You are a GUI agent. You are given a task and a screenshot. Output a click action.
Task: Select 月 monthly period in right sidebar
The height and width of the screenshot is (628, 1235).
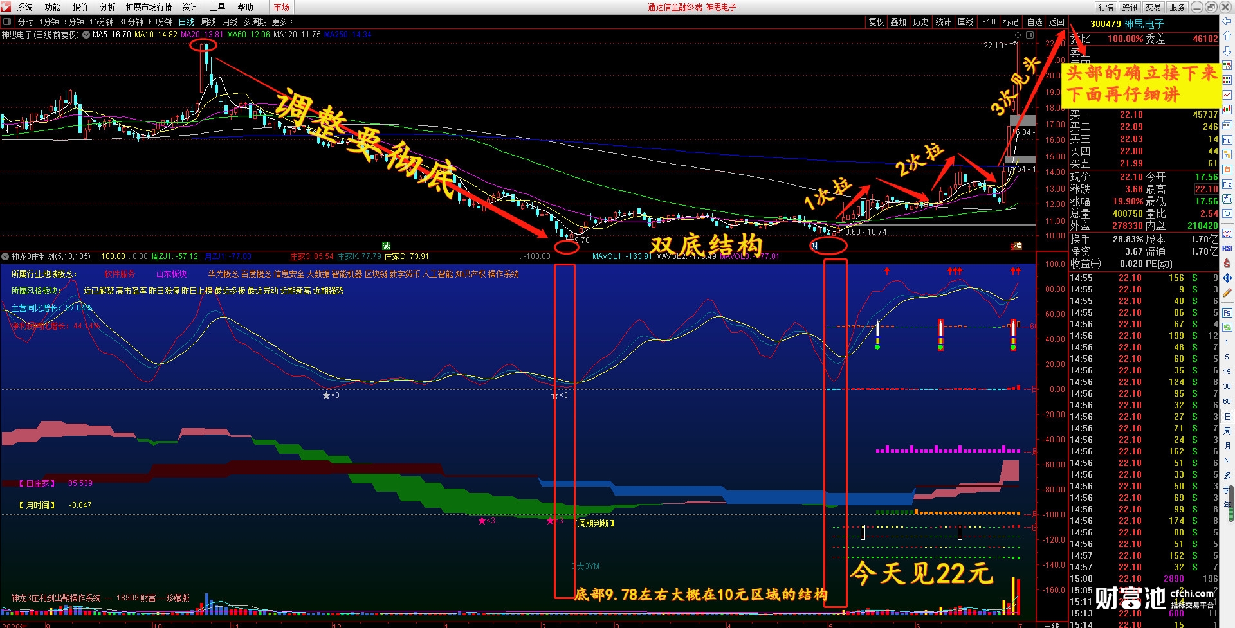coord(1227,445)
